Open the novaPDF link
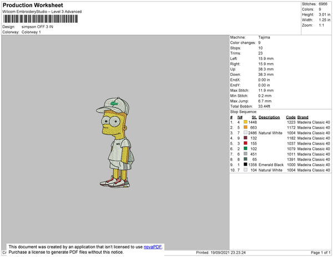The image size is (333, 257). pyautogui.click(x=153, y=247)
